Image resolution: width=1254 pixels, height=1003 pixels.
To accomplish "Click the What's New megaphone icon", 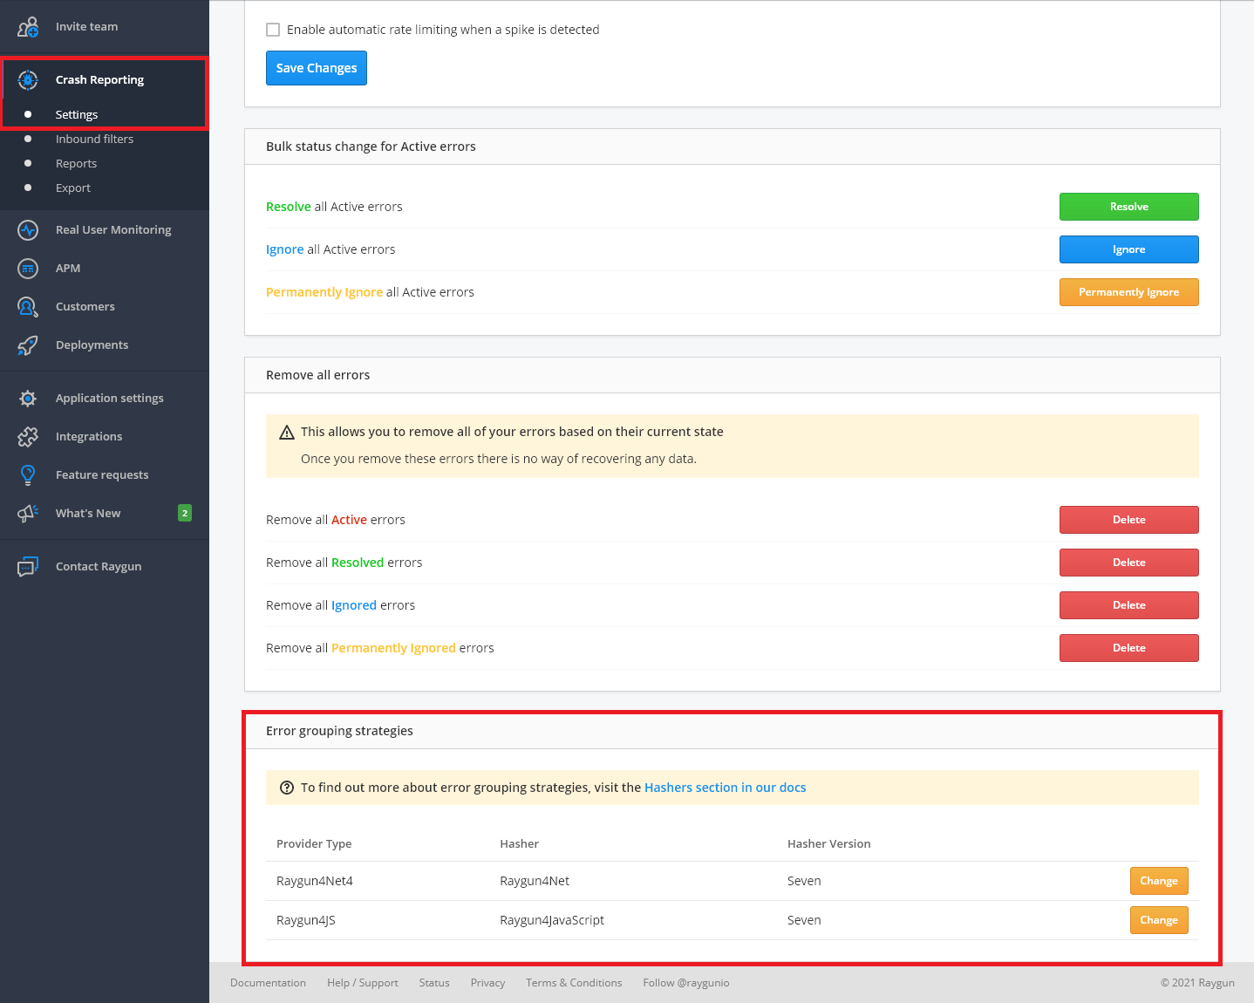I will (28, 514).
